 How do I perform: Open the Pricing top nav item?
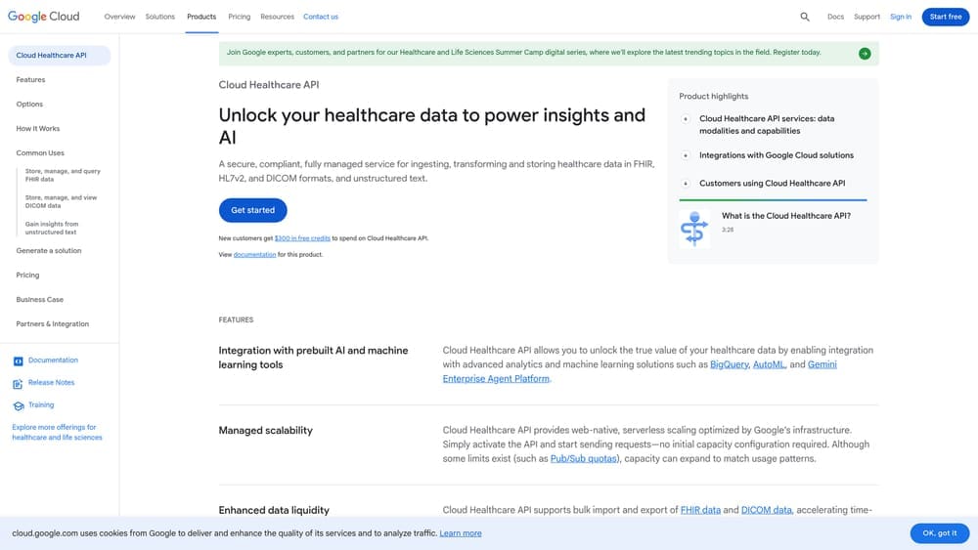pyautogui.click(x=239, y=17)
